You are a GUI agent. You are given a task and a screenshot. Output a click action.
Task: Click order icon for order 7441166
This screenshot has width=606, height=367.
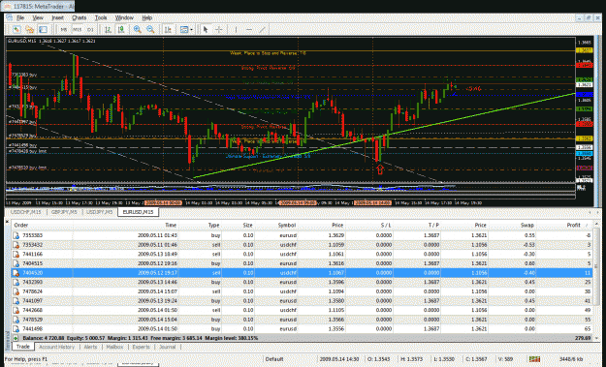(16, 254)
